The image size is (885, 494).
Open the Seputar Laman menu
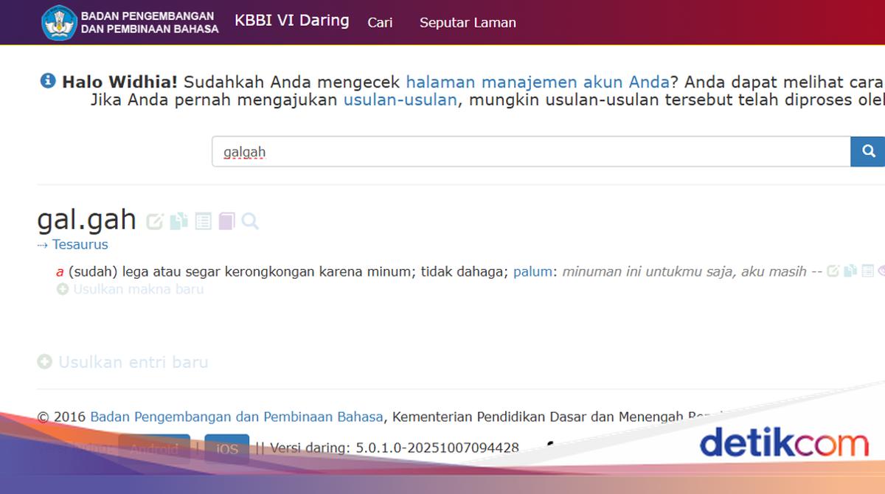coord(468,23)
